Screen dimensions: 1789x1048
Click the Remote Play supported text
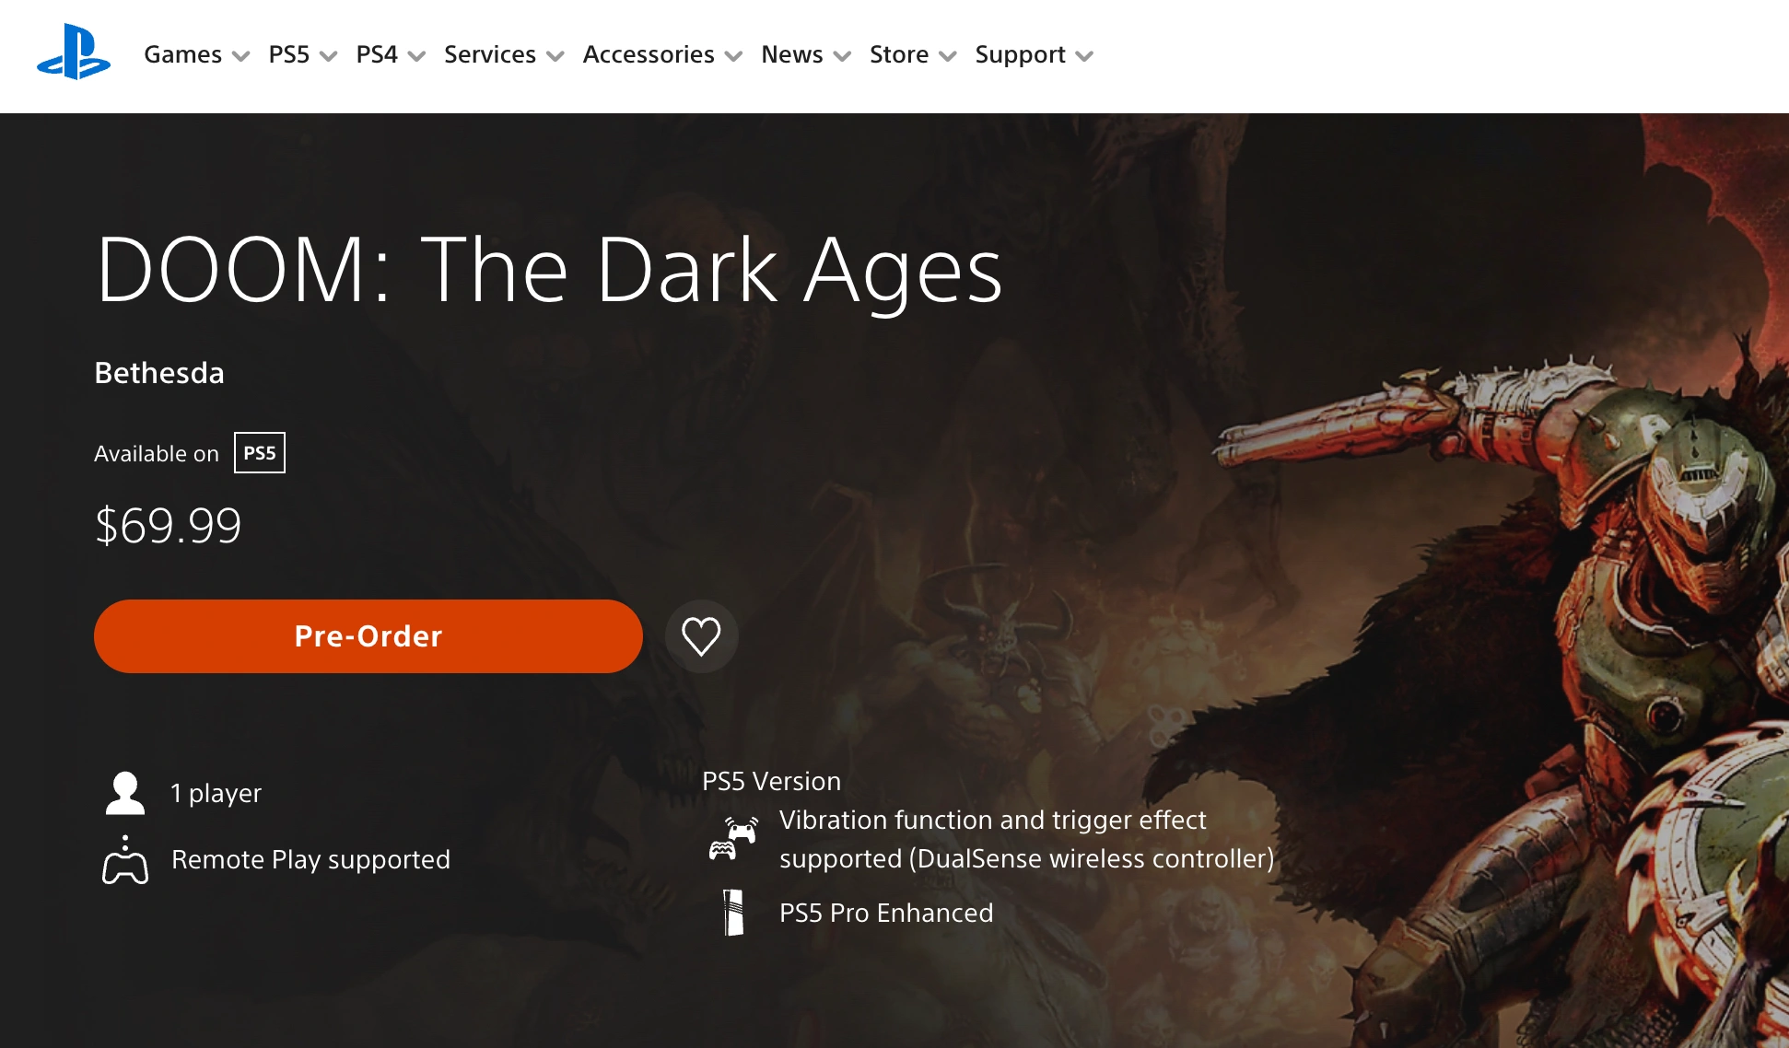(x=310, y=859)
